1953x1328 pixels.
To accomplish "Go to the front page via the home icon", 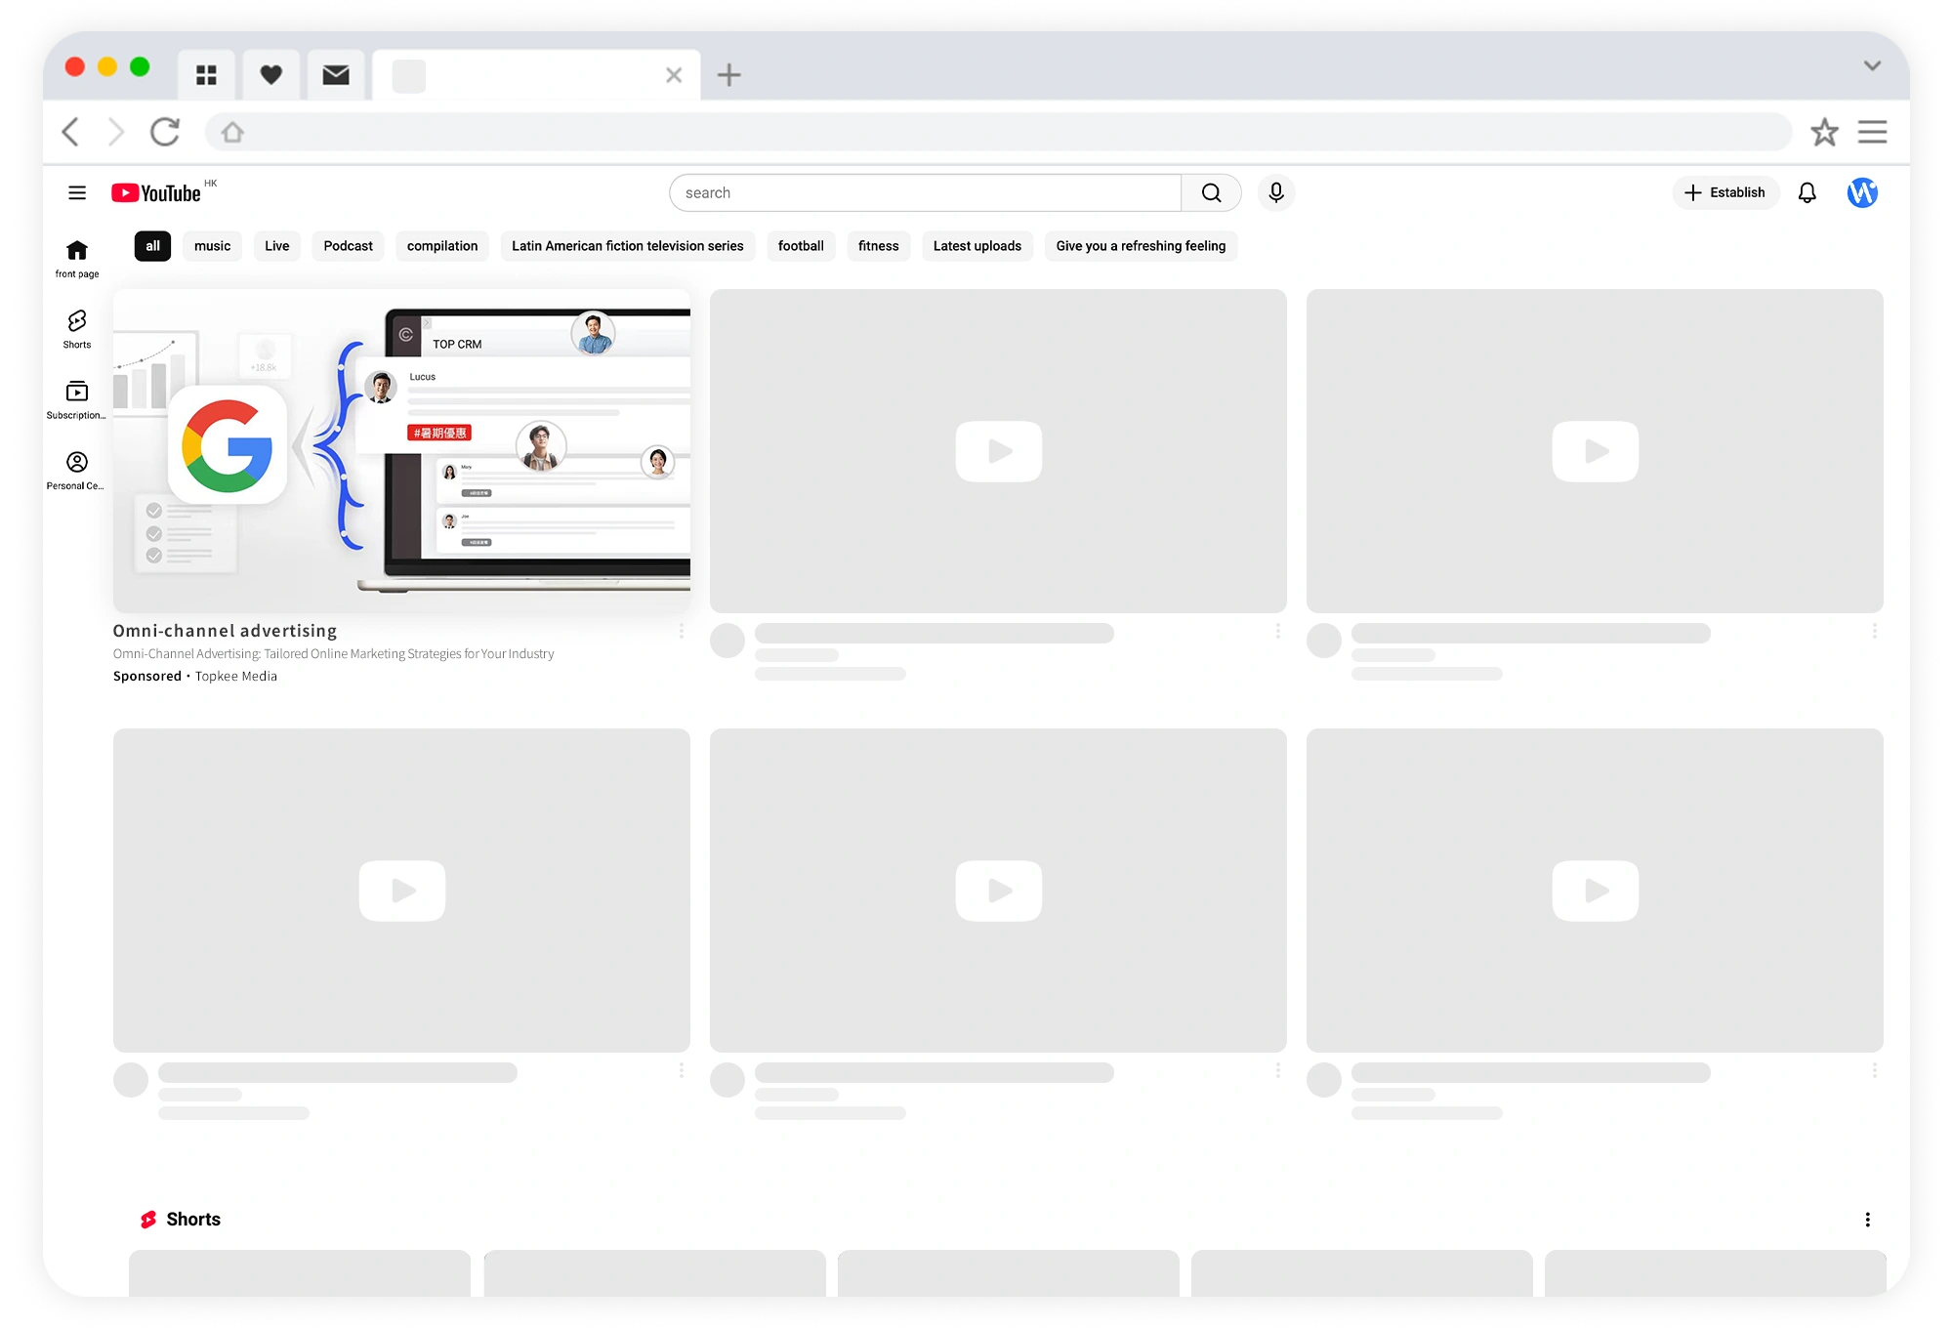I will click(76, 254).
